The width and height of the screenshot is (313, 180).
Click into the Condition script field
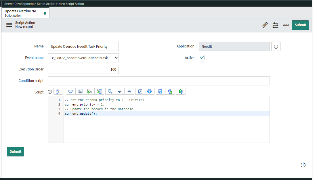pyautogui.click(x=159, y=81)
